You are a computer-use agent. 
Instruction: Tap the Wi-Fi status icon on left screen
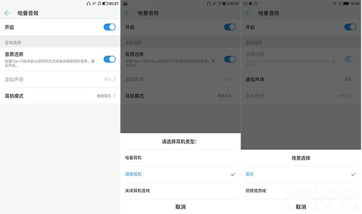94,4
